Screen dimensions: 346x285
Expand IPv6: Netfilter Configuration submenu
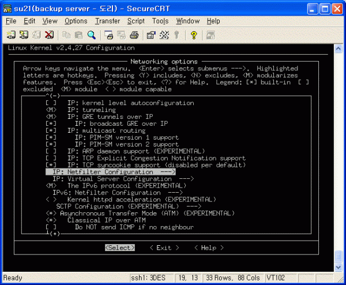(x=118, y=193)
